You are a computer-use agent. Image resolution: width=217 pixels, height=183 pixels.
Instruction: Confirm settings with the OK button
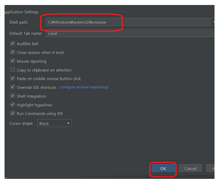point(163,169)
